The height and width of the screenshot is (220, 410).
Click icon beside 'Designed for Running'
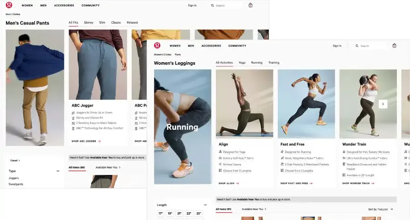[282, 152]
